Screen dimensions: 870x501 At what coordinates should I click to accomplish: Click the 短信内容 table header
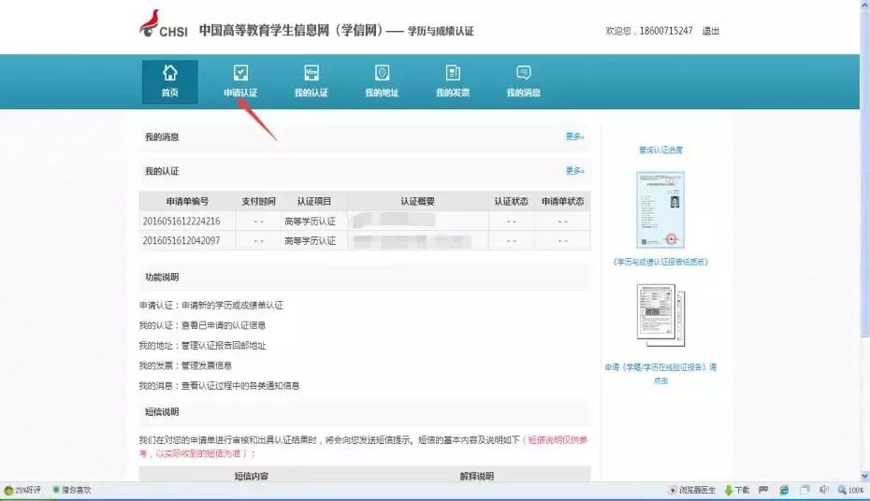[x=252, y=476]
